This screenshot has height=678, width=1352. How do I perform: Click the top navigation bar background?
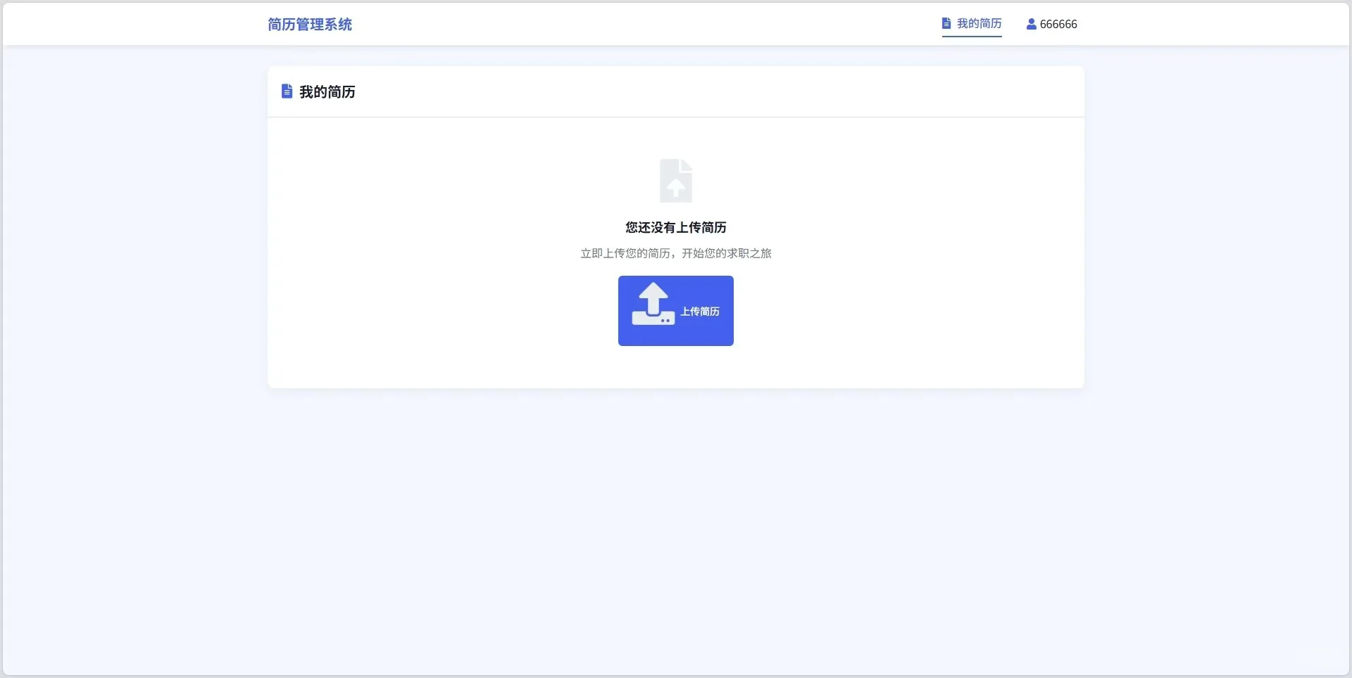pyautogui.click(x=634, y=23)
